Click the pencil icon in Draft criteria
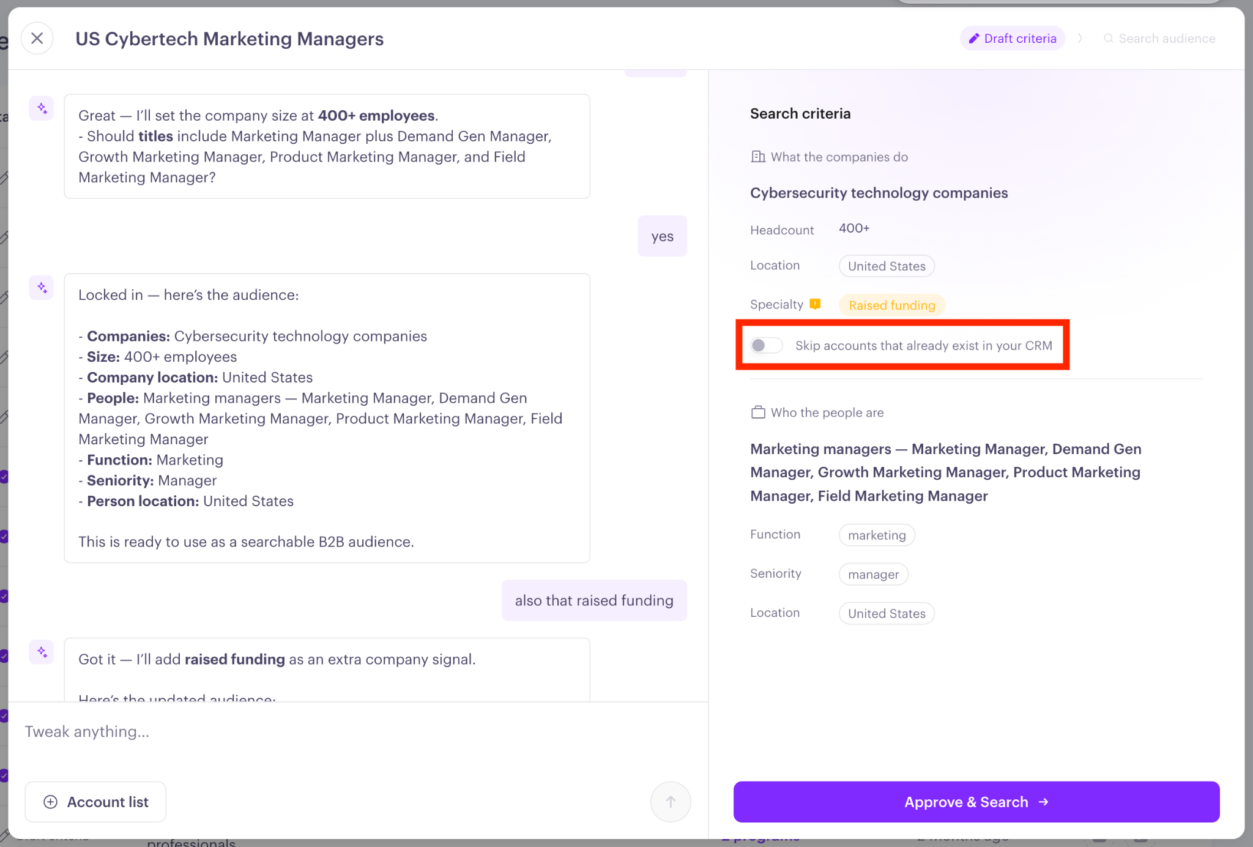 973,39
